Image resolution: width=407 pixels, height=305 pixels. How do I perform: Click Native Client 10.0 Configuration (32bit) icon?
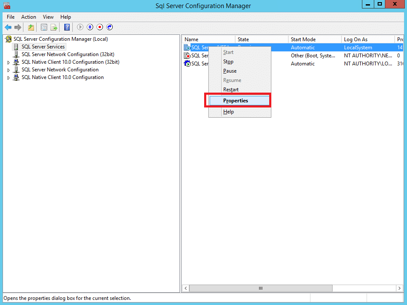tap(16, 62)
